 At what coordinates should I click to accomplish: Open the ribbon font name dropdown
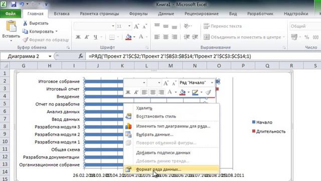(113, 26)
